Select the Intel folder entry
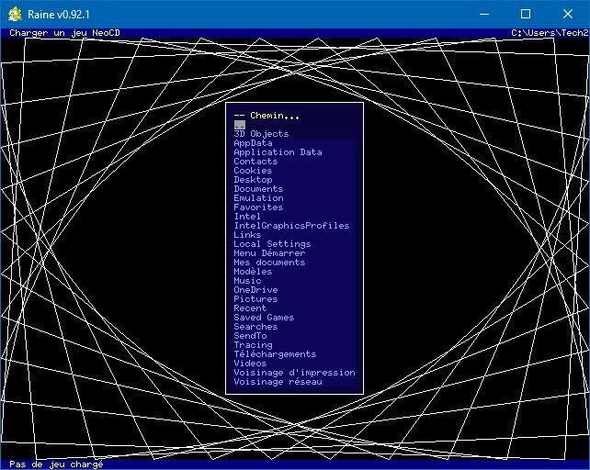 (247, 217)
